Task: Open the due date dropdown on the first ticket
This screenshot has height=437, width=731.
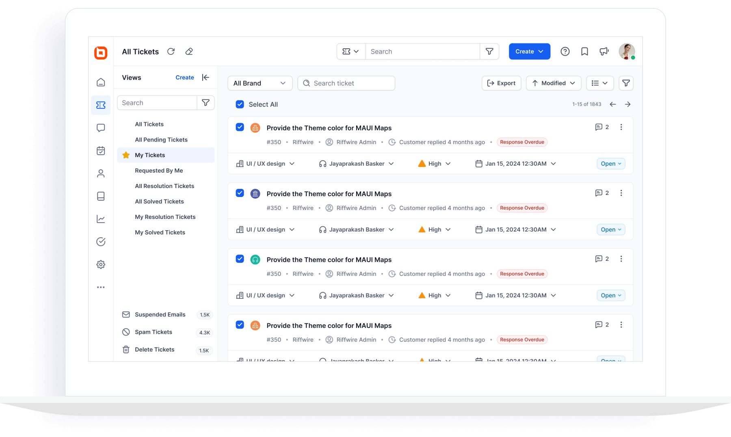Action: pos(516,164)
